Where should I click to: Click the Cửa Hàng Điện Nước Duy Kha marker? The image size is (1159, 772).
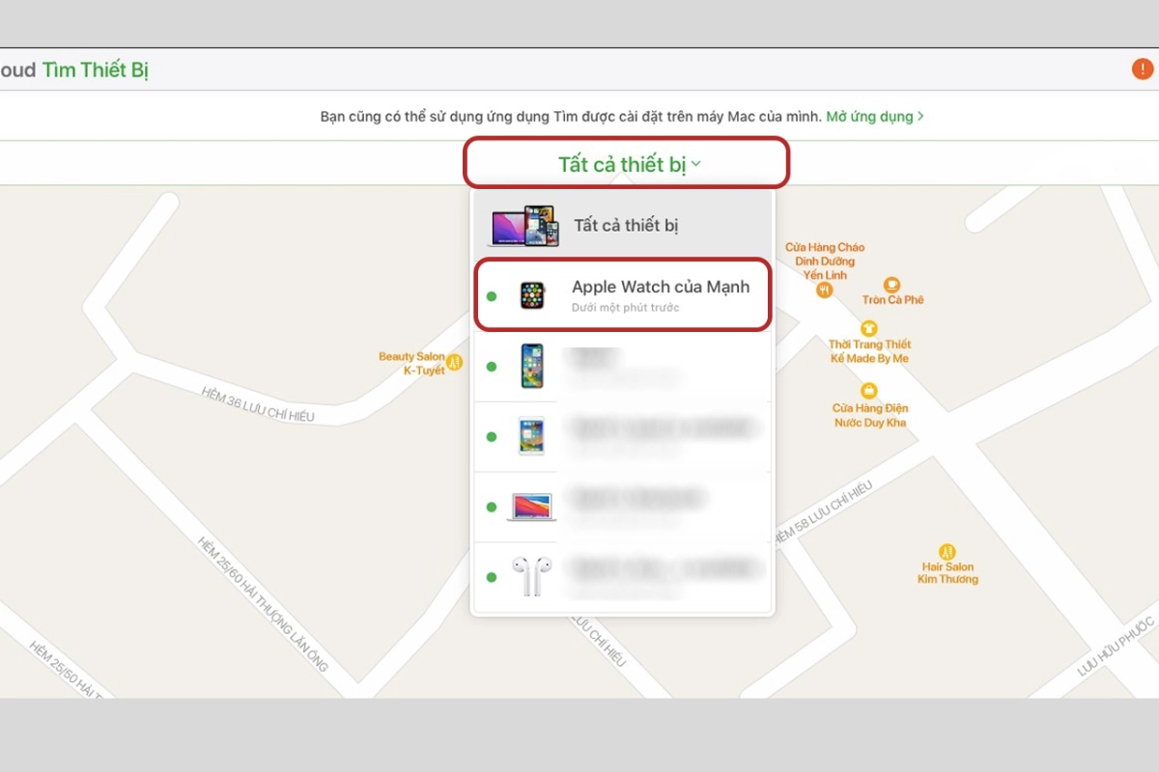tap(869, 391)
